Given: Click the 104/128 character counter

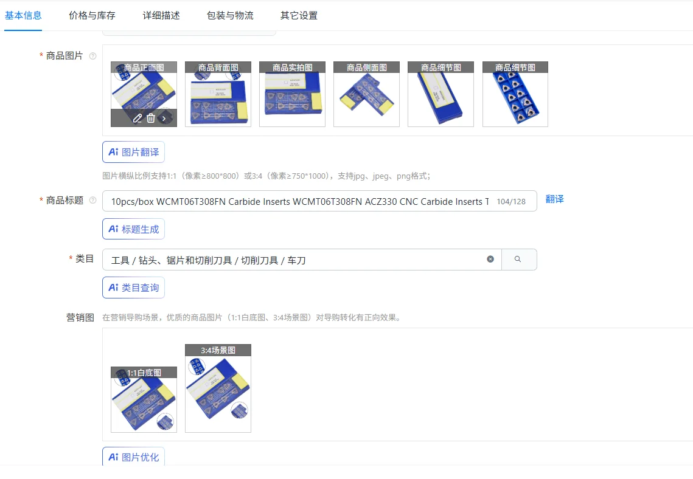Looking at the screenshot, I should pos(511,201).
